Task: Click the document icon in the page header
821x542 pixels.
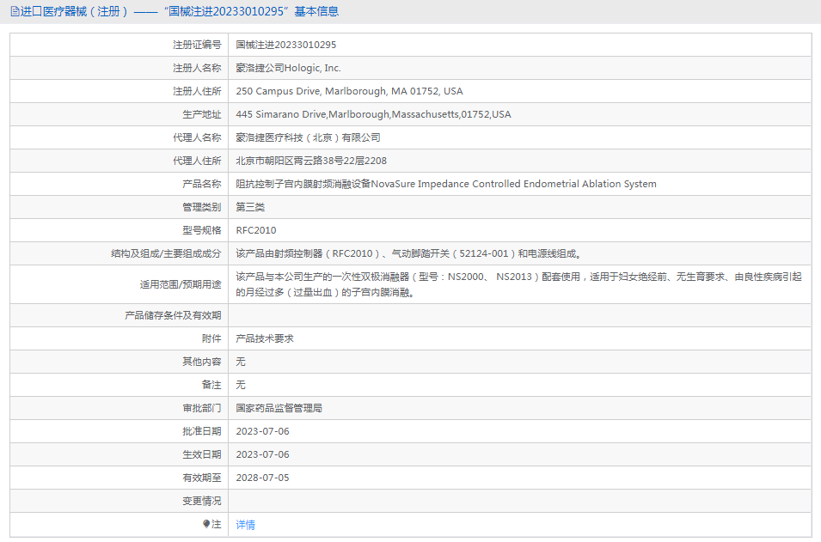Action: click(x=15, y=11)
